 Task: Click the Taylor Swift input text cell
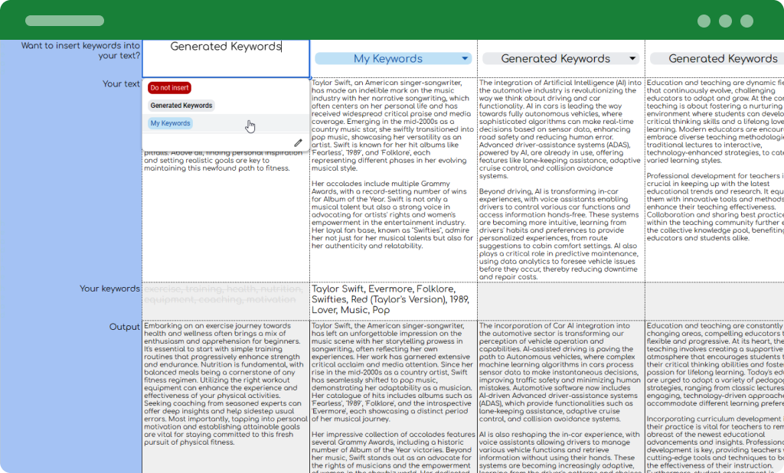(x=394, y=180)
